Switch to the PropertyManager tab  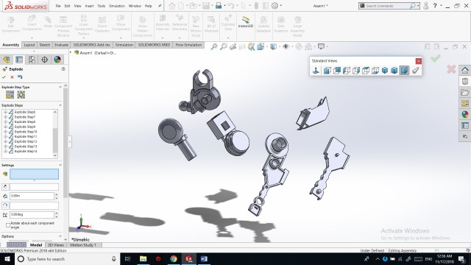(19, 60)
